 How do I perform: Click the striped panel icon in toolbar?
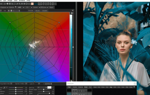tap(24, 4)
